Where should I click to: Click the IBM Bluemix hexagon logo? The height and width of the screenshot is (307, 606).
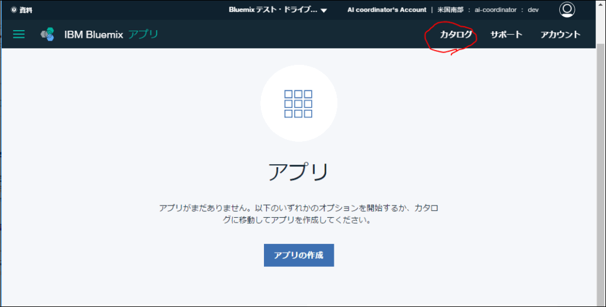[x=47, y=34]
